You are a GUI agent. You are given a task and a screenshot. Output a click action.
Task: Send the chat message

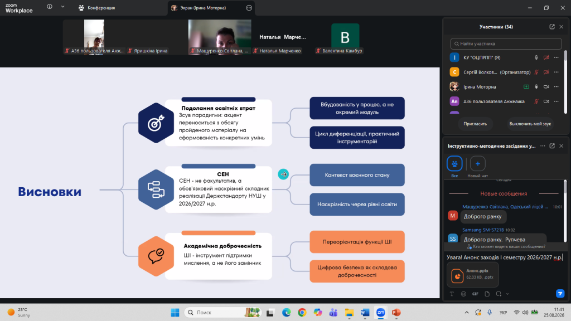click(x=560, y=293)
